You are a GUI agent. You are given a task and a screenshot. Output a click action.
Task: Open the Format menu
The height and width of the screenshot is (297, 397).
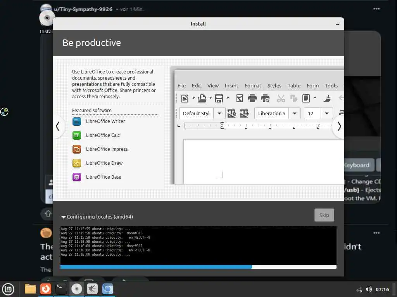(x=253, y=86)
